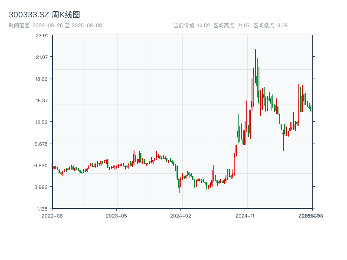Select y-axis label 18.22
This screenshot has width=347, height=260.
pyautogui.click(x=42, y=79)
